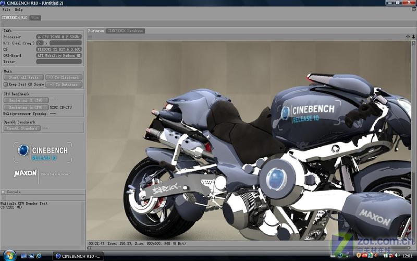Click the MHz multiplier count field
417x261 pixels.
pyautogui.click(x=40, y=43)
